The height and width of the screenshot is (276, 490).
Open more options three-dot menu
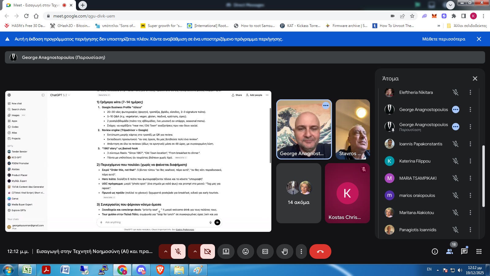click(301, 251)
